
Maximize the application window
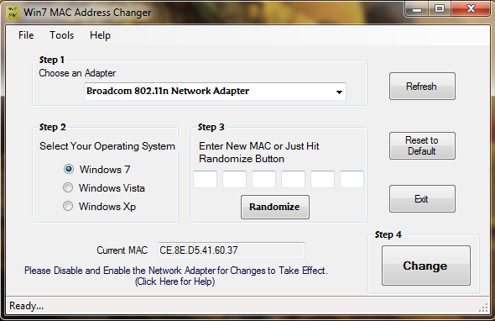point(440,9)
